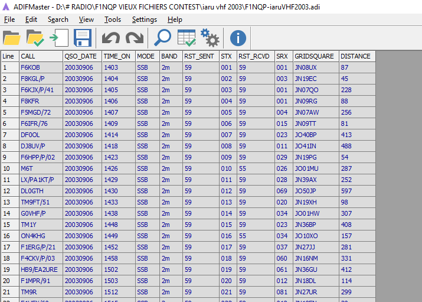The height and width of the screenshot is (302, 422).
Task: Click the folder icon with green checkmark
Action: pos(35,38)
